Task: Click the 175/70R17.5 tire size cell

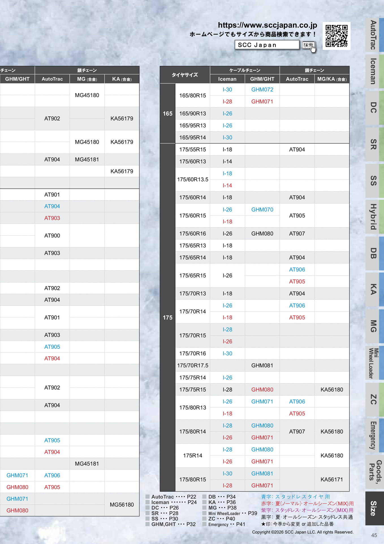Action: [x=193, y=365]
